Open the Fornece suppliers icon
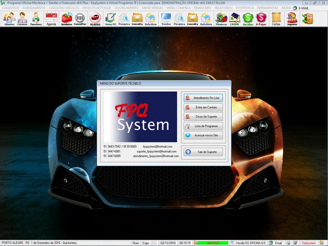 pyautogui.click(x=22, y=19)
